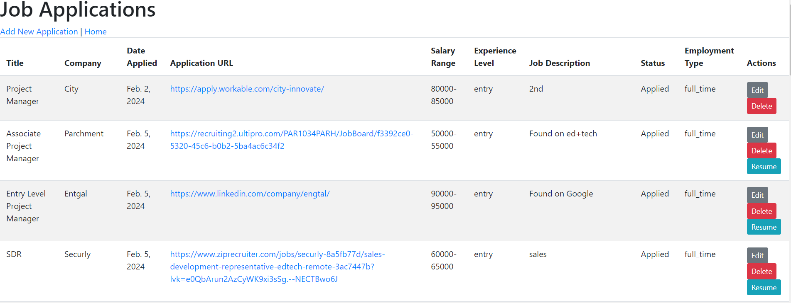The image size is (791, 303).
Task: Delete the City Project Manager application
Action: [x=761, y=106]
